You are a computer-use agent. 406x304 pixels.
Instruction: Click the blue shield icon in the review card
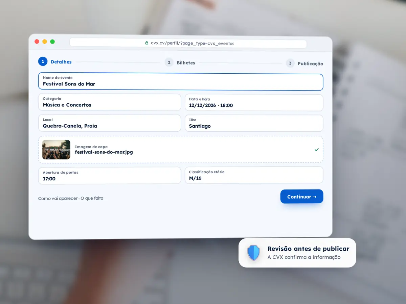click(x=253, y=253)
